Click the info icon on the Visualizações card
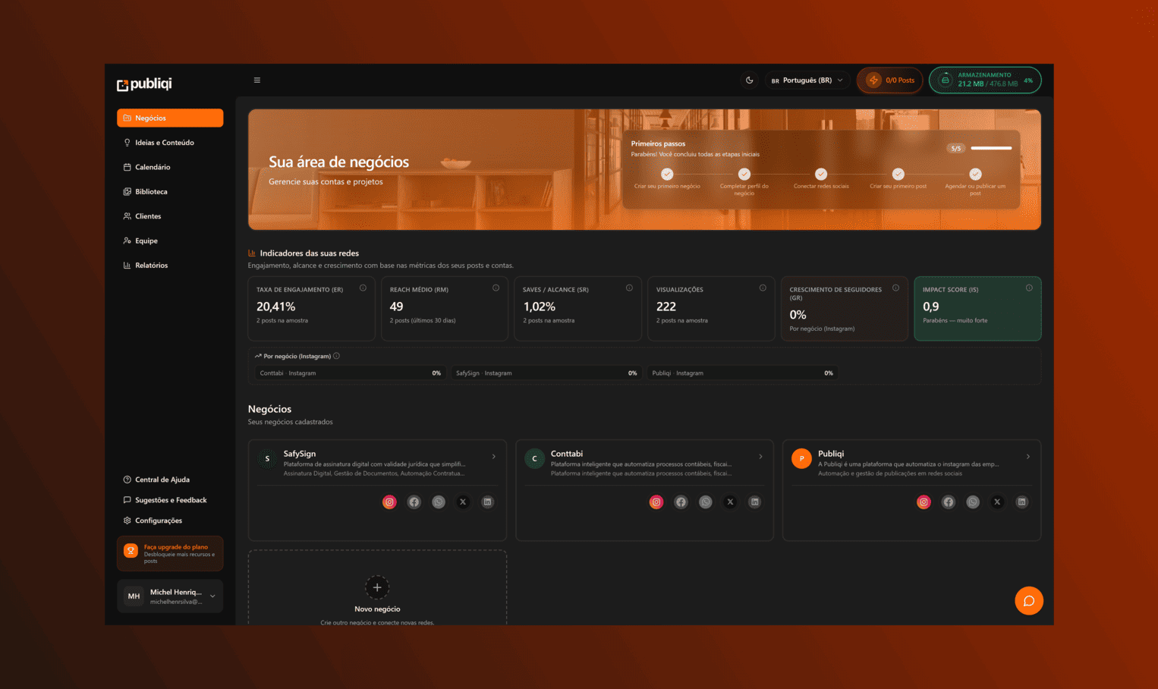The image size is (1158, 689). click(x=763, y=288)
